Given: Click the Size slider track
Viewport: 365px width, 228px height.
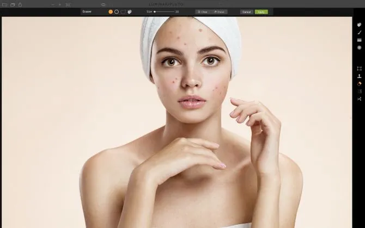Looking at the screenshot, I should tap(164, 11).
